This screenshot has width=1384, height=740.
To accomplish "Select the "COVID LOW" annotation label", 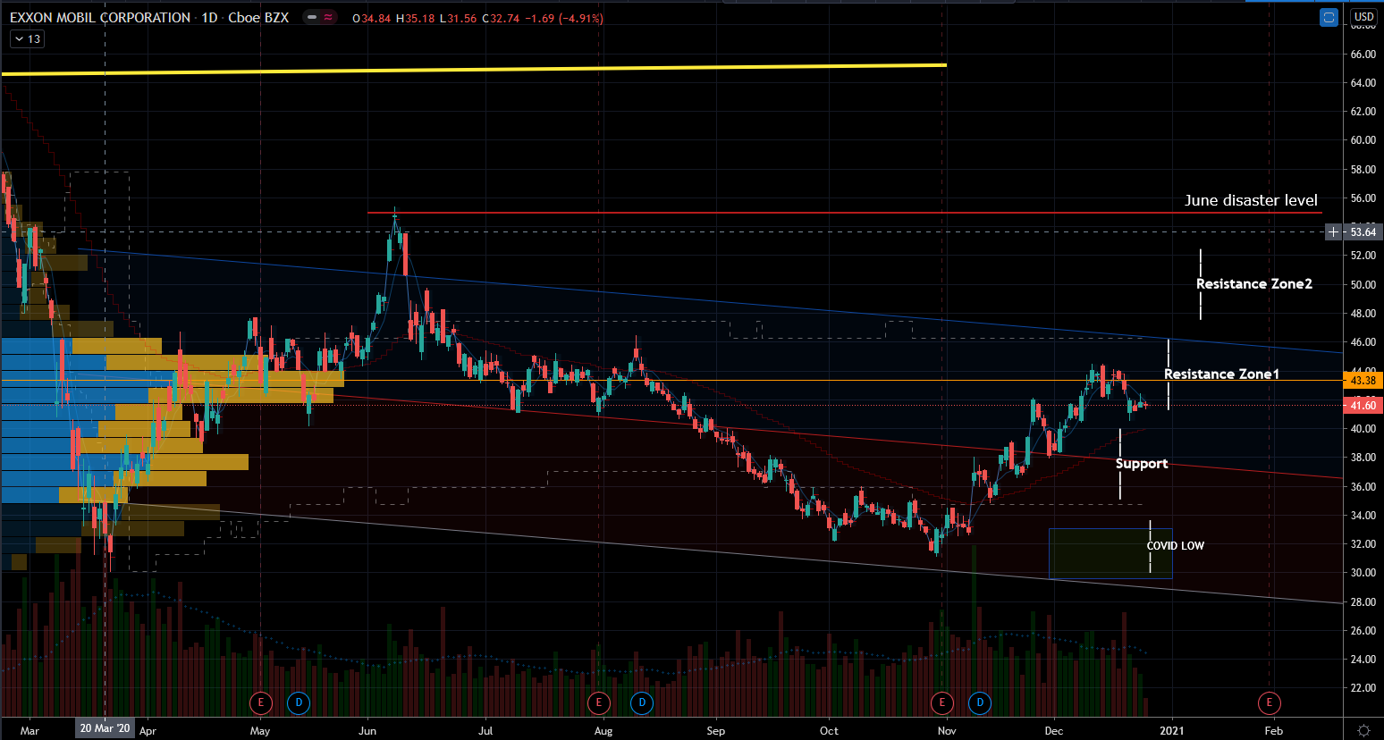I will [x=1175, y=546].
